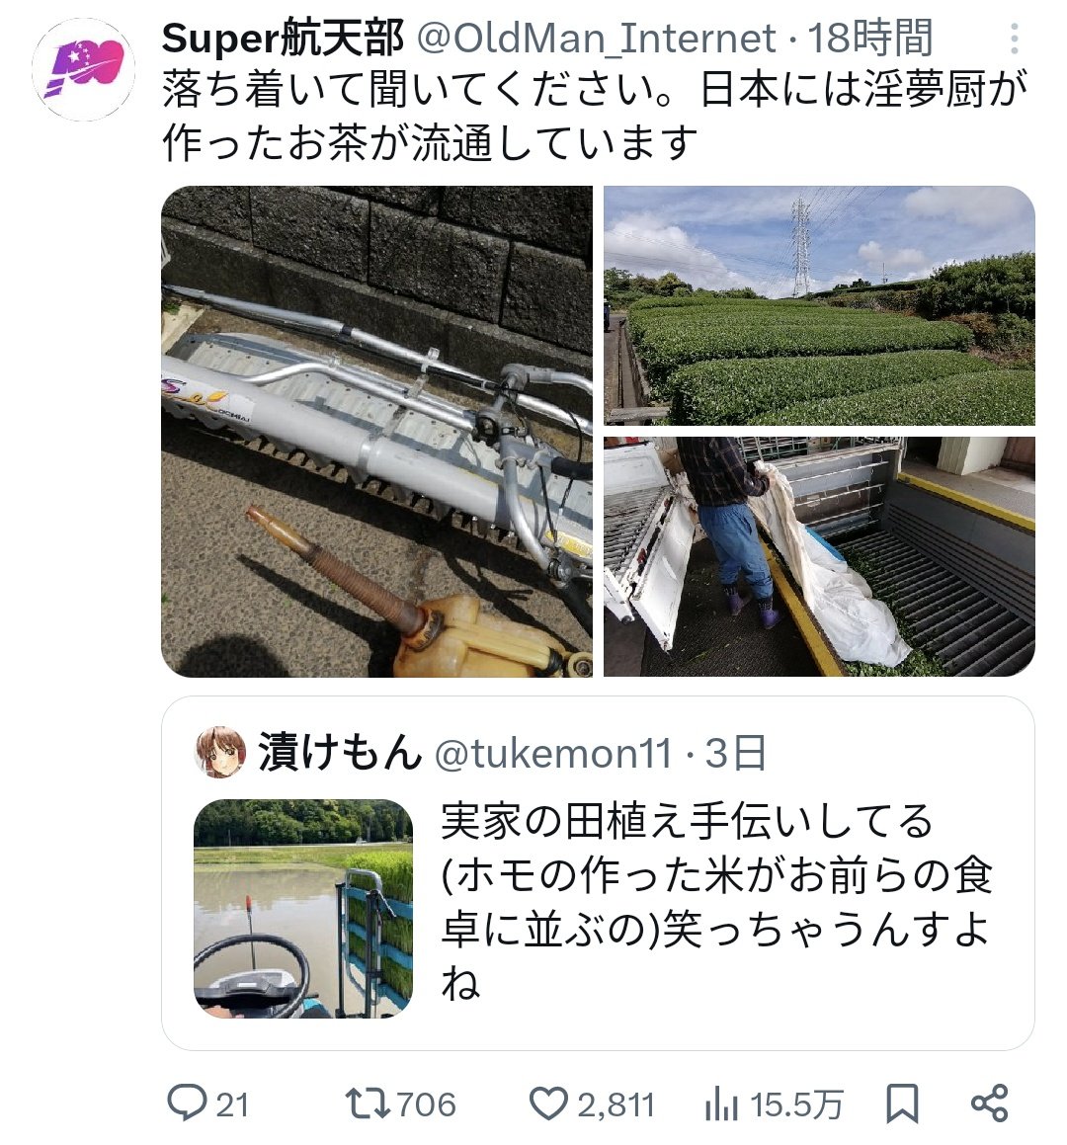Open the tea harvester machine photo
1067x1145 pixels.
pos(376,432)
